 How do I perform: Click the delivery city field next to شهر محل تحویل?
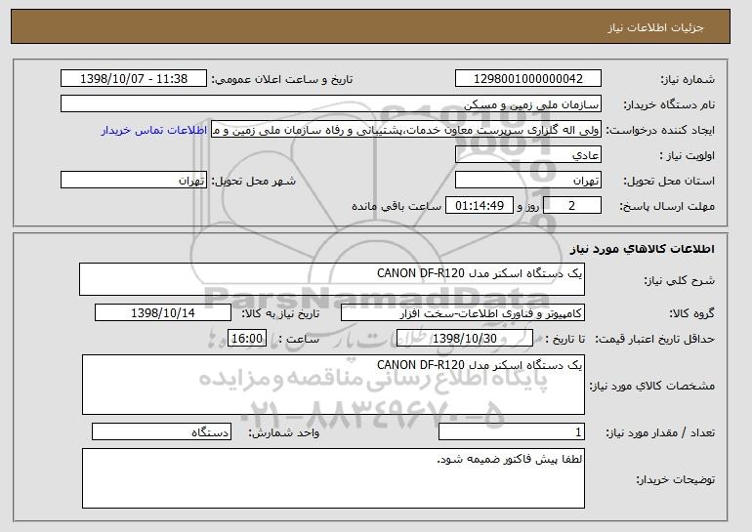(134, 181)
